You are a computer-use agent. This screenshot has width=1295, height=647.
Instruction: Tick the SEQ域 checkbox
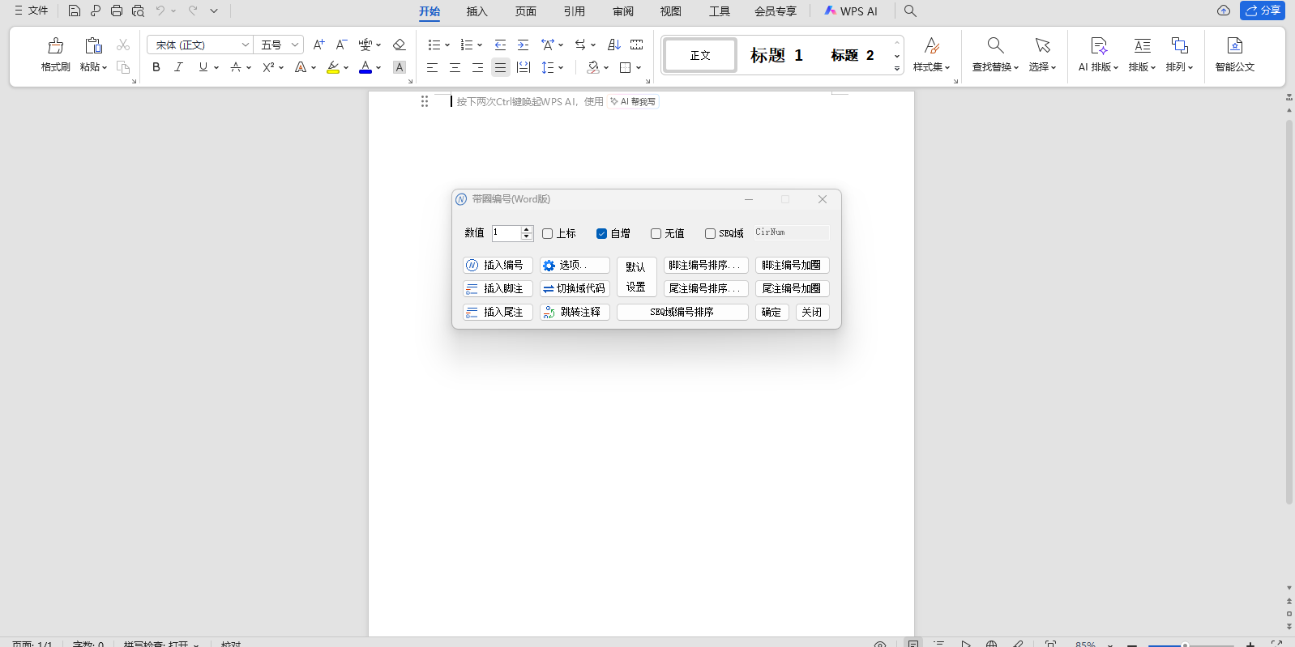pos(710,234)
